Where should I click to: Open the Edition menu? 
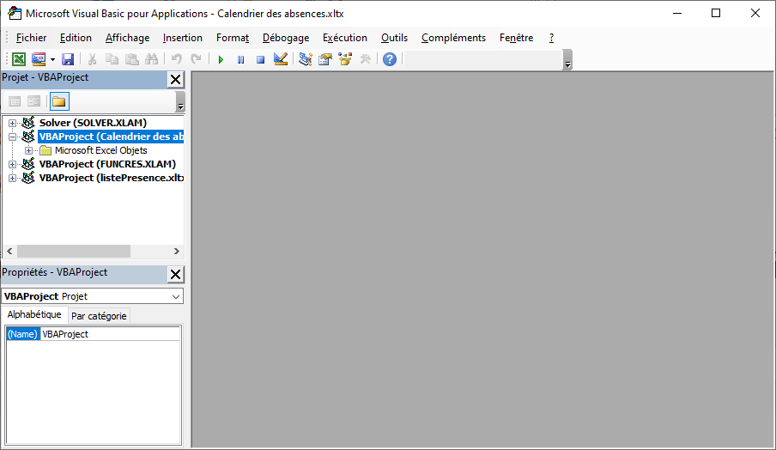[x=76, y=38]
